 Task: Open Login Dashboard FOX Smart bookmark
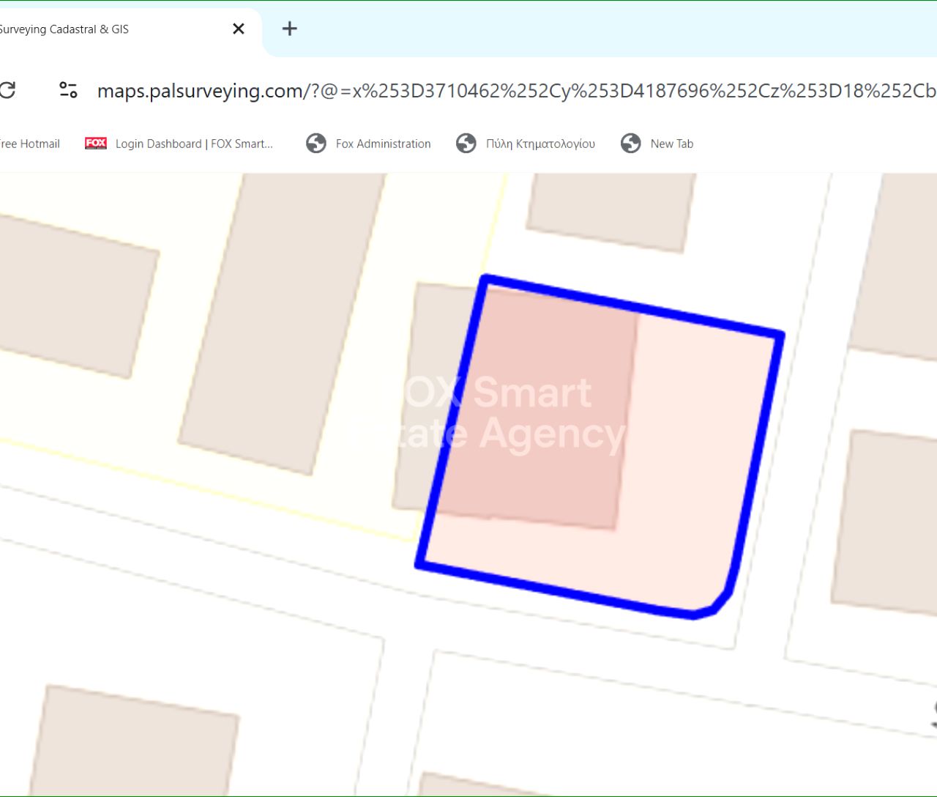tap(179, 144)
